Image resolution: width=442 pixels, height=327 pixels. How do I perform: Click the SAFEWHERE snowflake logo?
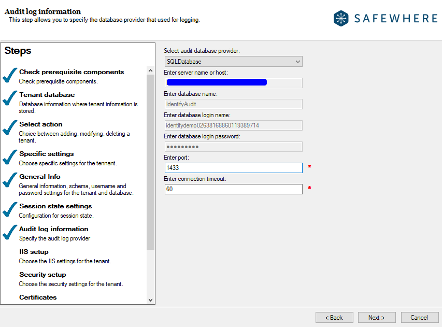coord(341,18)
